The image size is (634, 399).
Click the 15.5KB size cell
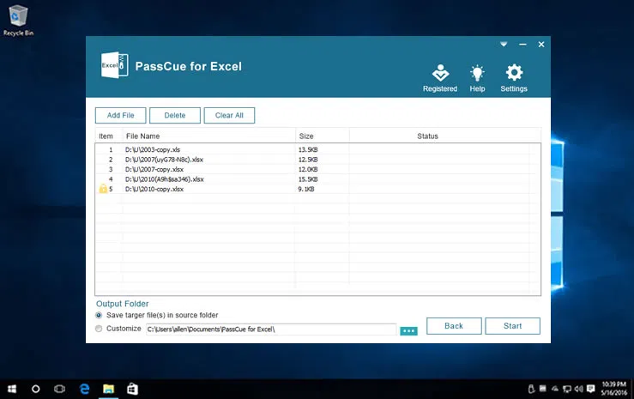pos(308,179)
